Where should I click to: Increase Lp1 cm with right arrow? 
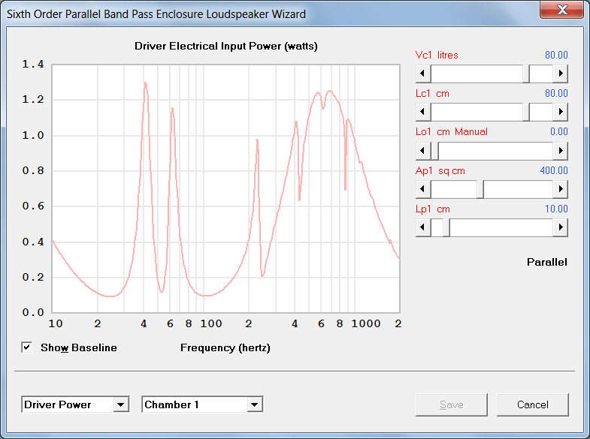[x=561, y=227]
